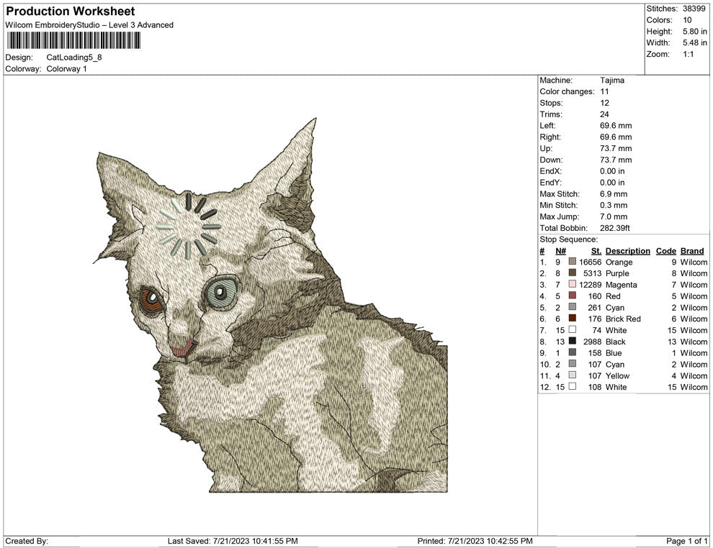Click the Colorway 1 label
713x548 pixels.
[x=66, y=69]
